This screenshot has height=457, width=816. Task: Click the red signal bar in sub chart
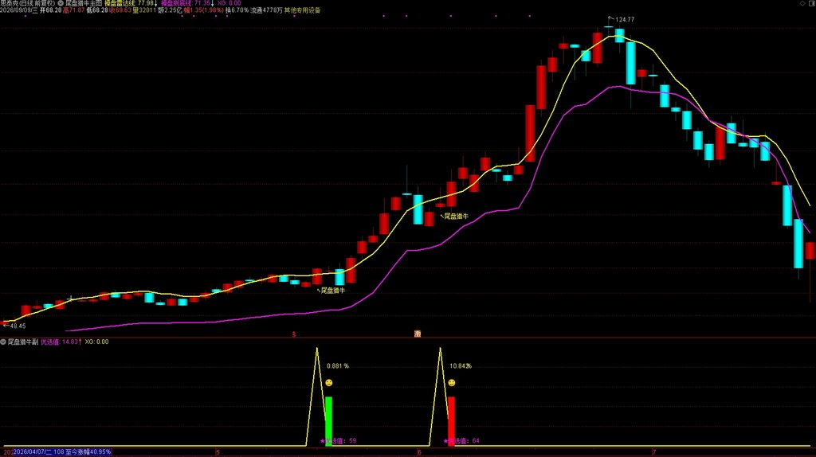[x=451, y=421]
